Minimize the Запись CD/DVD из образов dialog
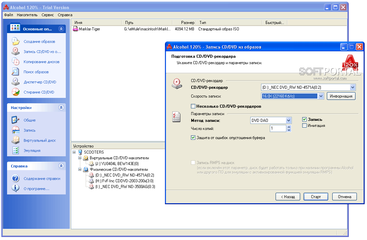367x240 pixels. pos(343,47)
